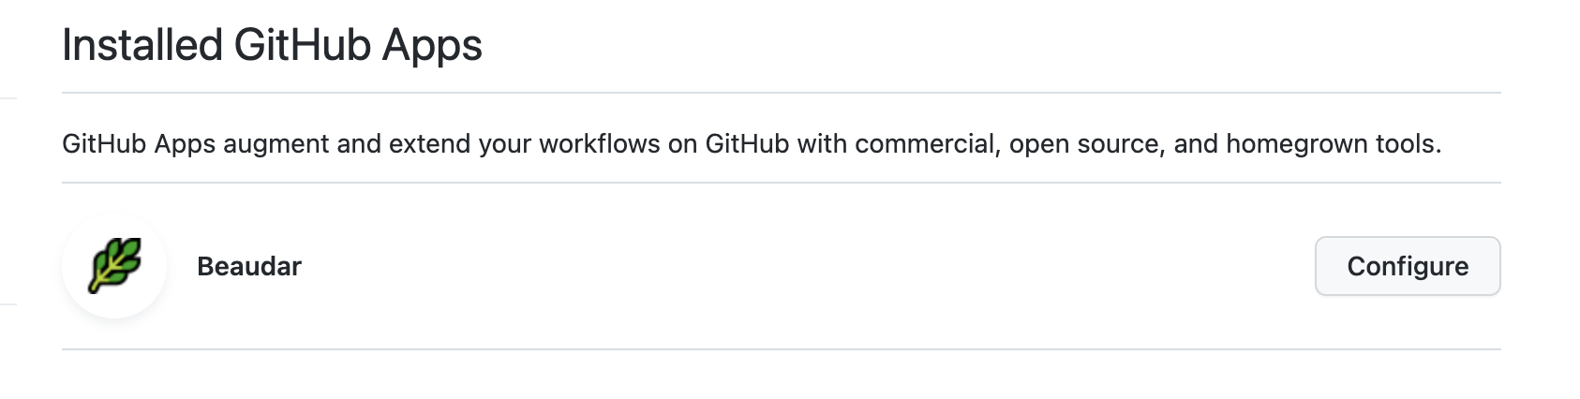Image resolution: width=1580 pixels, height=399 pixels.
Task: Click the word Configure on the button
Action: click(x=1407, y=267)
